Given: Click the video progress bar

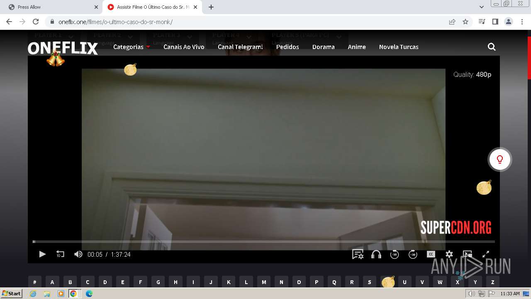Looking at the screenshot, I should (264, 242).
